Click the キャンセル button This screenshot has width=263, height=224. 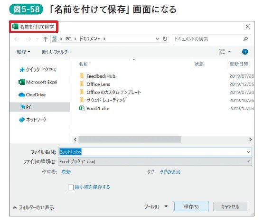[230, 206]
